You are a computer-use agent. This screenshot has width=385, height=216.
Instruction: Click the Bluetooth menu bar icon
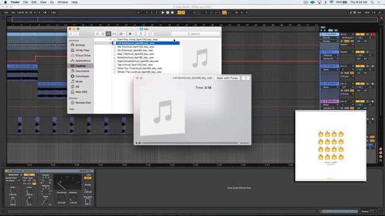pos(325,2)
